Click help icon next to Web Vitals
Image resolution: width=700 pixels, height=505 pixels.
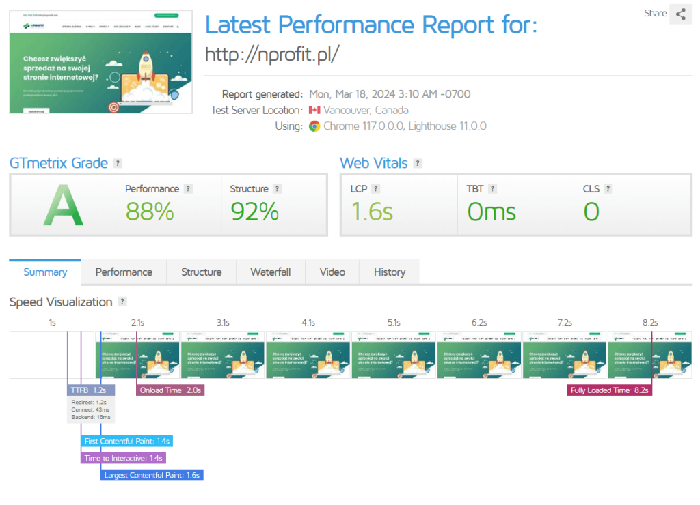coord(418,163)
